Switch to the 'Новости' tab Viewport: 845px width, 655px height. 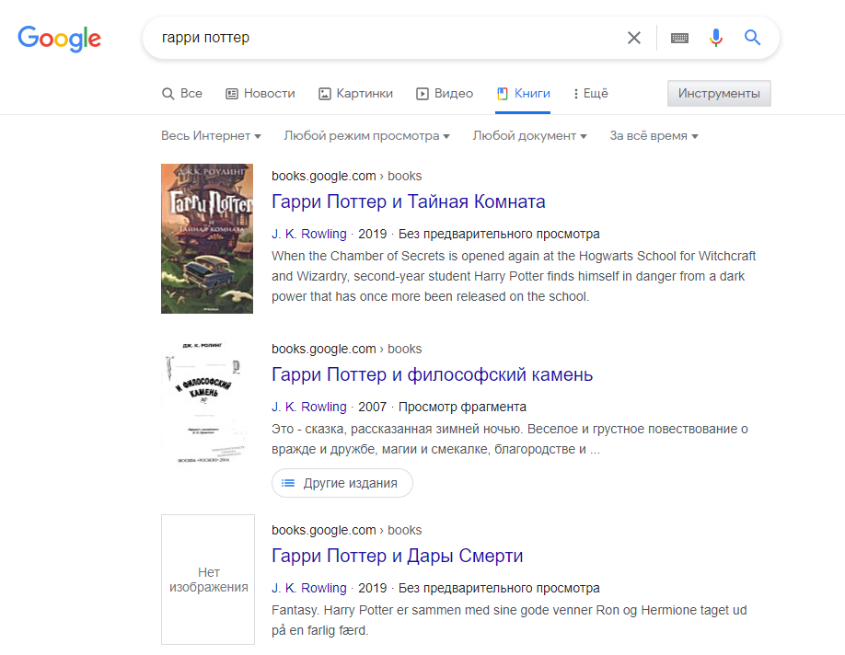pyautogui.click(x=260, y=94)
